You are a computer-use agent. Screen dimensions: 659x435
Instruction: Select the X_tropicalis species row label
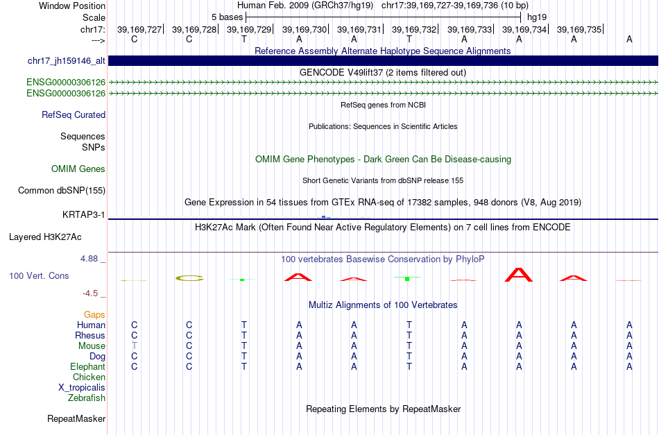[x=82, y=388]
